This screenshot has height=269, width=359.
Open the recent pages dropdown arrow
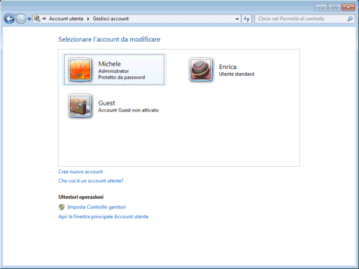29,19
